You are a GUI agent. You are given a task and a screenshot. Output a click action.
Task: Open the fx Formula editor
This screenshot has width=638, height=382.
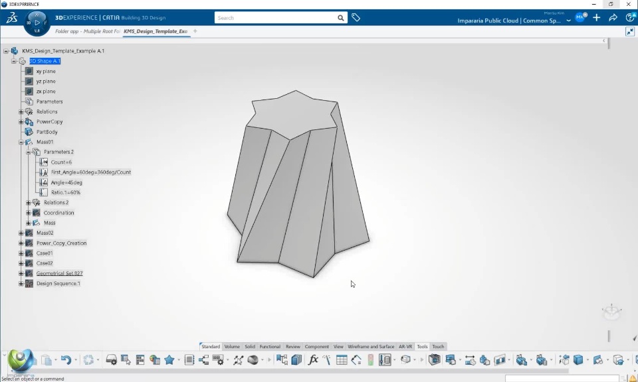coord(313,359)
